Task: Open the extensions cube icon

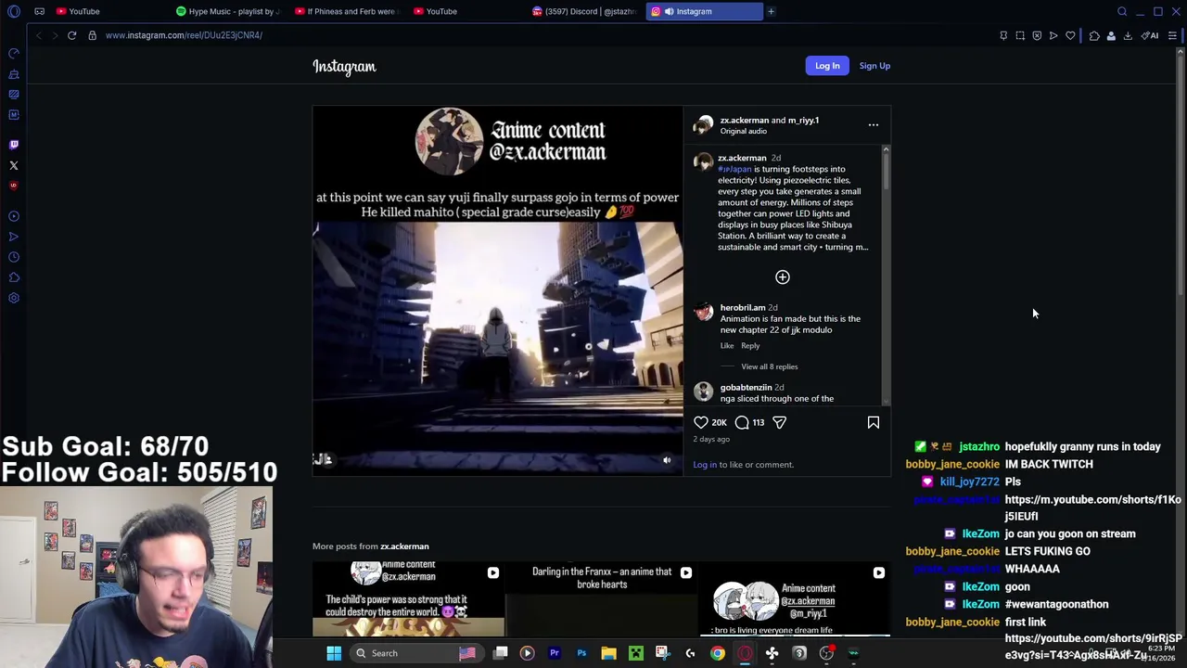Action: pyautogui.click(x=1094, y=35)
